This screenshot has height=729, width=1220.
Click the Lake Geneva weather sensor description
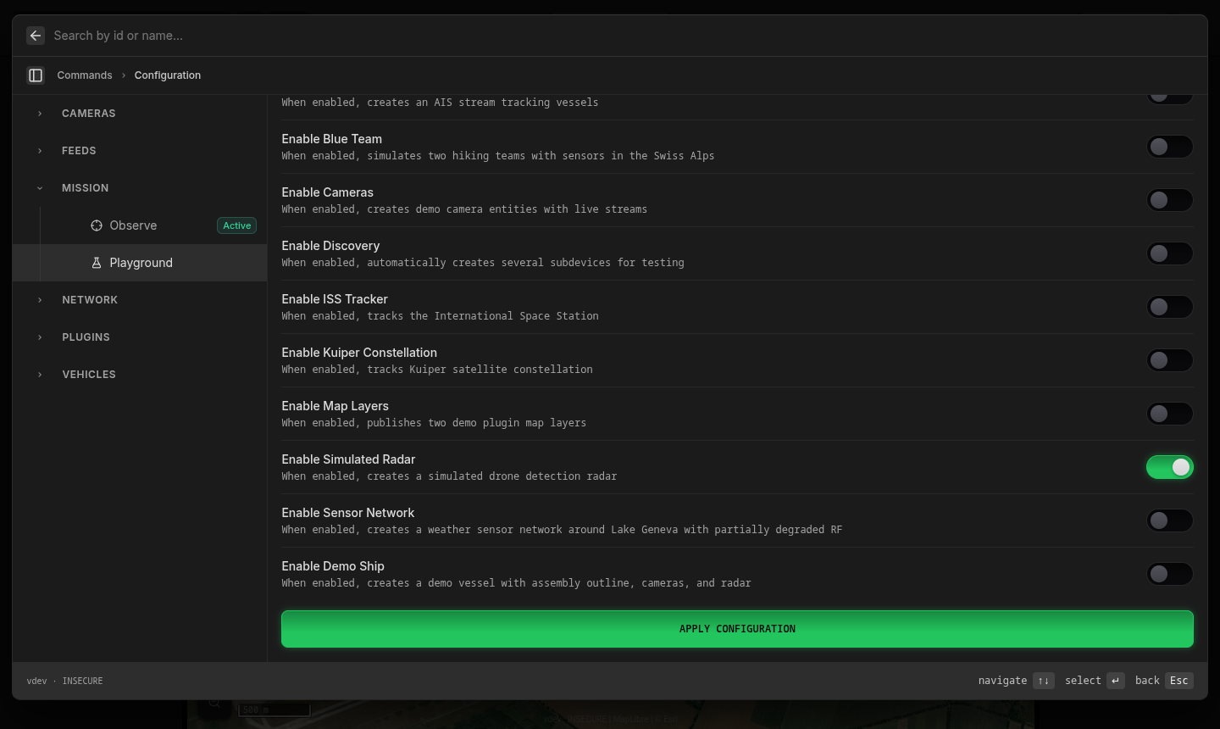pos(562,530)
